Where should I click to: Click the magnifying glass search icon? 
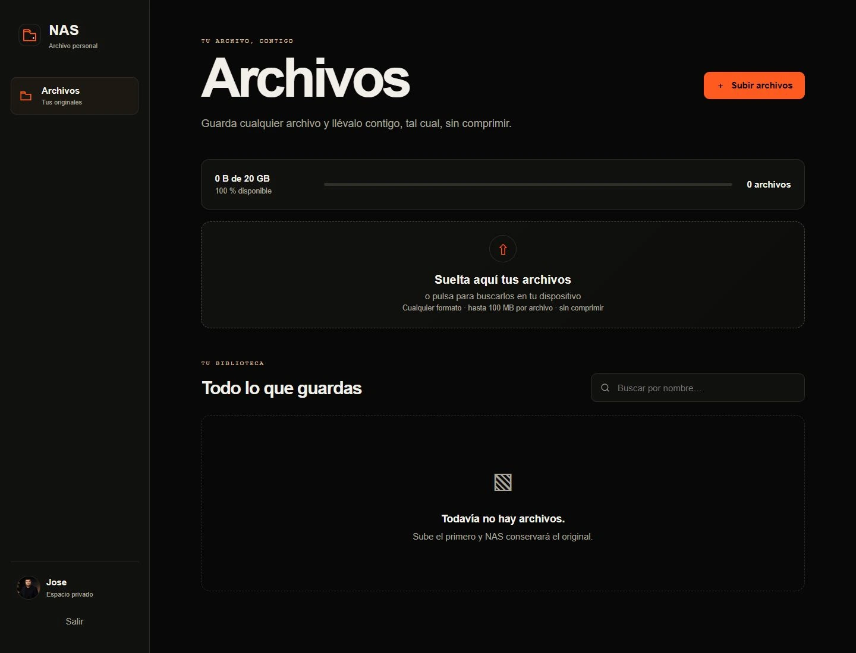[x=605, y=388]
